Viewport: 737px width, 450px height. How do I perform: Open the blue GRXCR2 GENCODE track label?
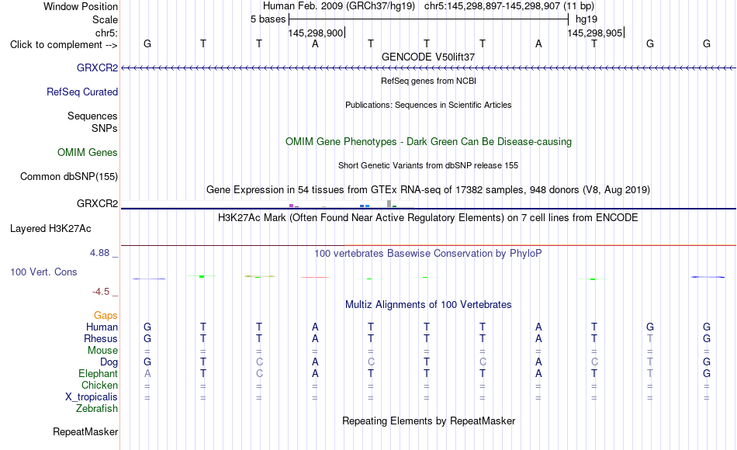97,67
